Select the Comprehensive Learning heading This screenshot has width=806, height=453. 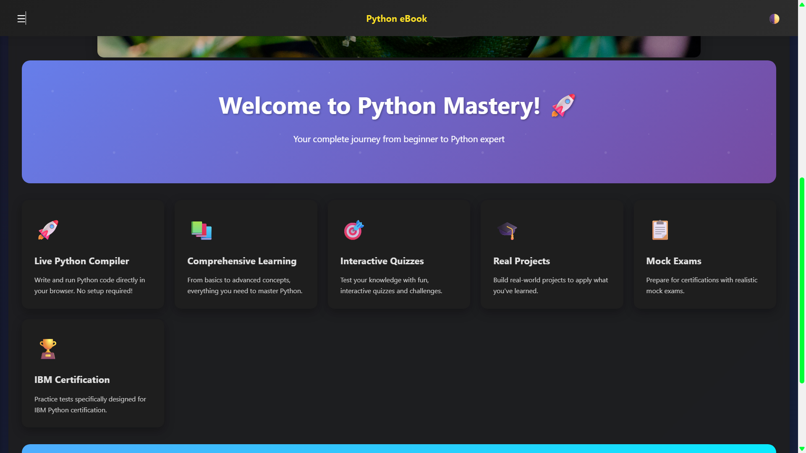coord(242,261)
